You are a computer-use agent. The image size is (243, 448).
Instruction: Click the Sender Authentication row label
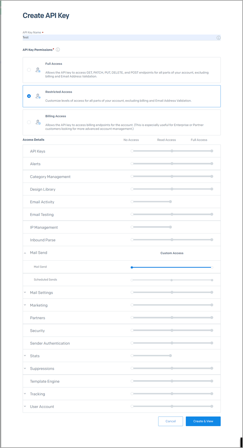(x=50, y=344)
